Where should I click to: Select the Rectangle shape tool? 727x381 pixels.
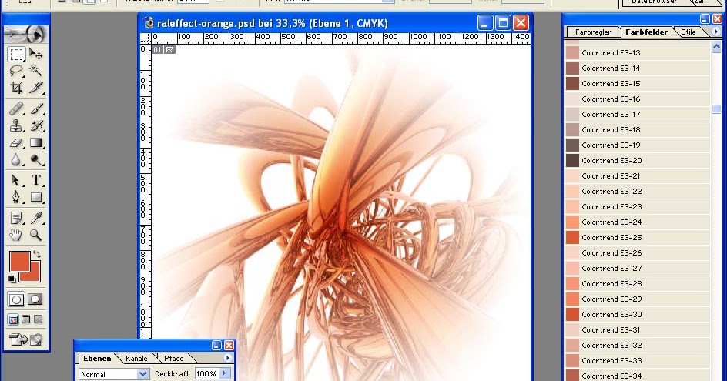(x=35, y=197)
